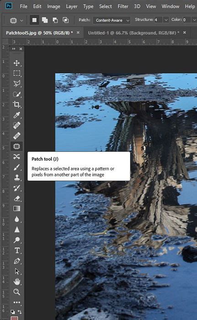Viewport: 197px width, 320px height.
Task: Open the Edit menu
Action: click(37, 6)
